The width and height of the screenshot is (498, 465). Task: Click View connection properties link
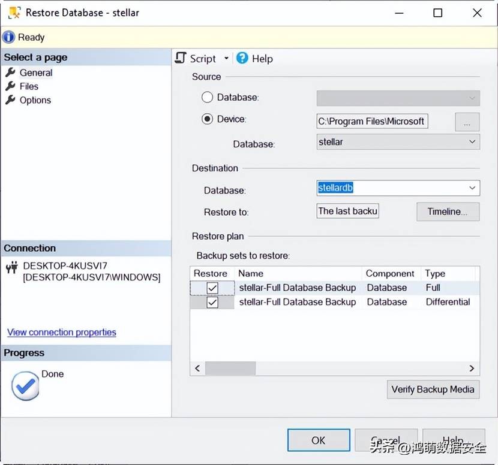click(62, 332)
